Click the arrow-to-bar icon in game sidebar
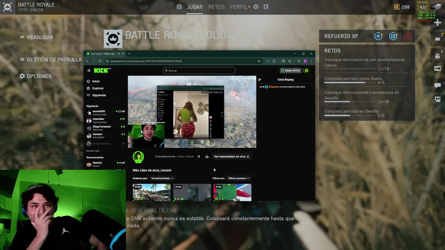Screen dimensions: 445x250 click(438, 69)
